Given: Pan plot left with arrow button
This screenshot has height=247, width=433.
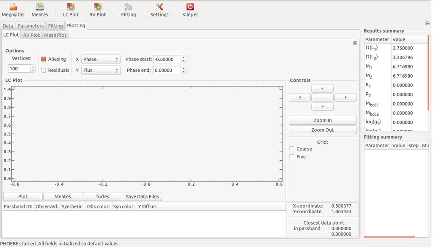Looking at the screenshot, I should tap(300, 97).
